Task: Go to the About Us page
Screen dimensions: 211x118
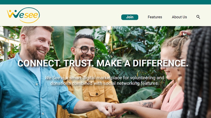Action: coord(179,17)
